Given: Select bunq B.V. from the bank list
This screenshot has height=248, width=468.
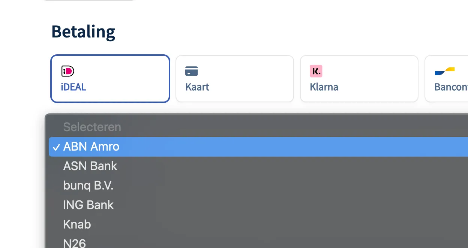Looking at the screenshot, I should (x=88, y=185).
